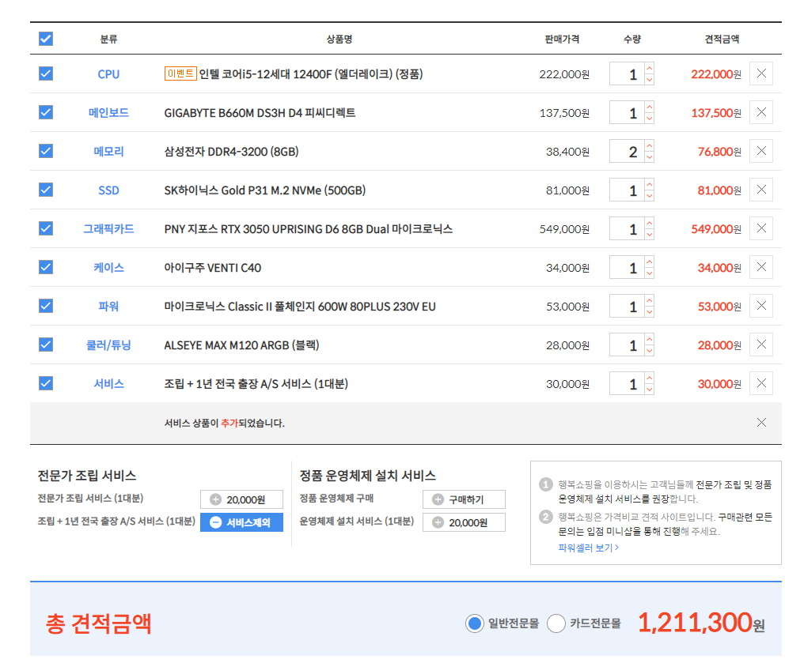Decrease 메모리 quantity with down arrow
Viewport: 785px width, 659px height.
point(650,157)
